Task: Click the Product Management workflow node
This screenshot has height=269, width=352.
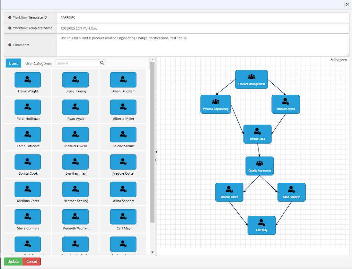Action: click(x=251, y=79)
